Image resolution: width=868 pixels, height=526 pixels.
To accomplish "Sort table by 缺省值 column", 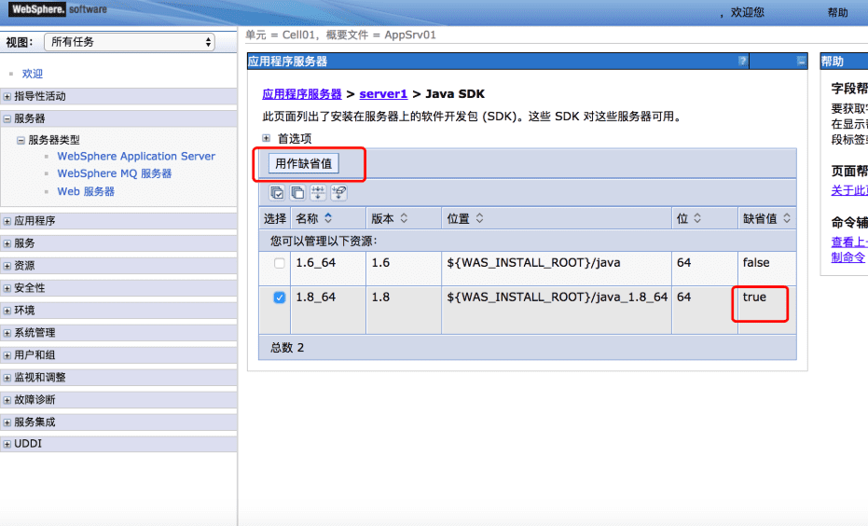I will pyautogui.click(x=787, y=218).
